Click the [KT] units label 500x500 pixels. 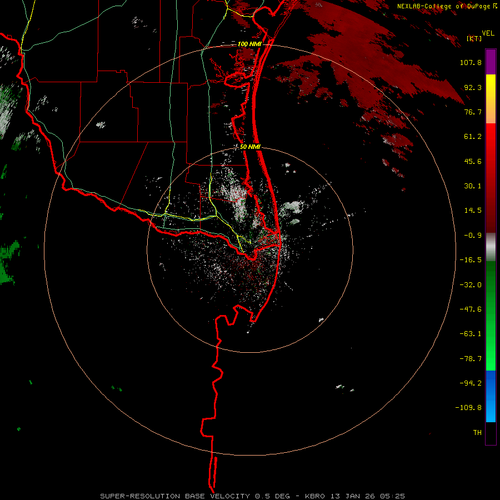pos(474,38)
